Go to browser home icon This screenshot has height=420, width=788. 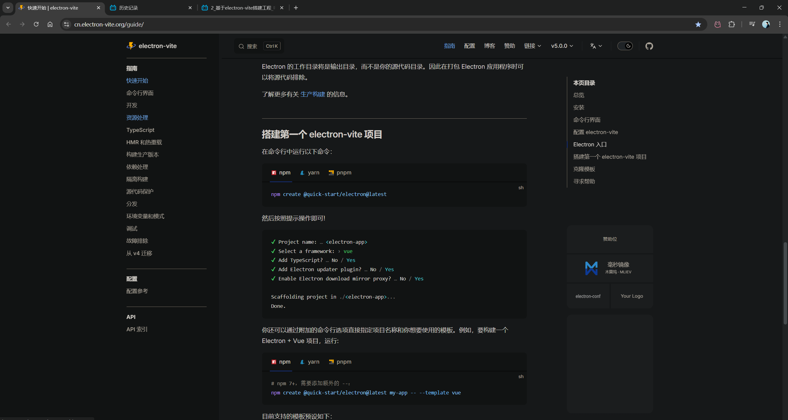[x=50, y=24]
